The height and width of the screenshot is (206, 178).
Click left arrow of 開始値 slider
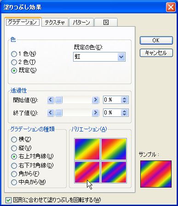click(x=51, y=100)
